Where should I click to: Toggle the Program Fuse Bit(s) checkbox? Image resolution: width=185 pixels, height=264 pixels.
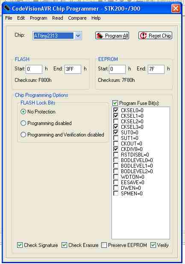point(115,103)
